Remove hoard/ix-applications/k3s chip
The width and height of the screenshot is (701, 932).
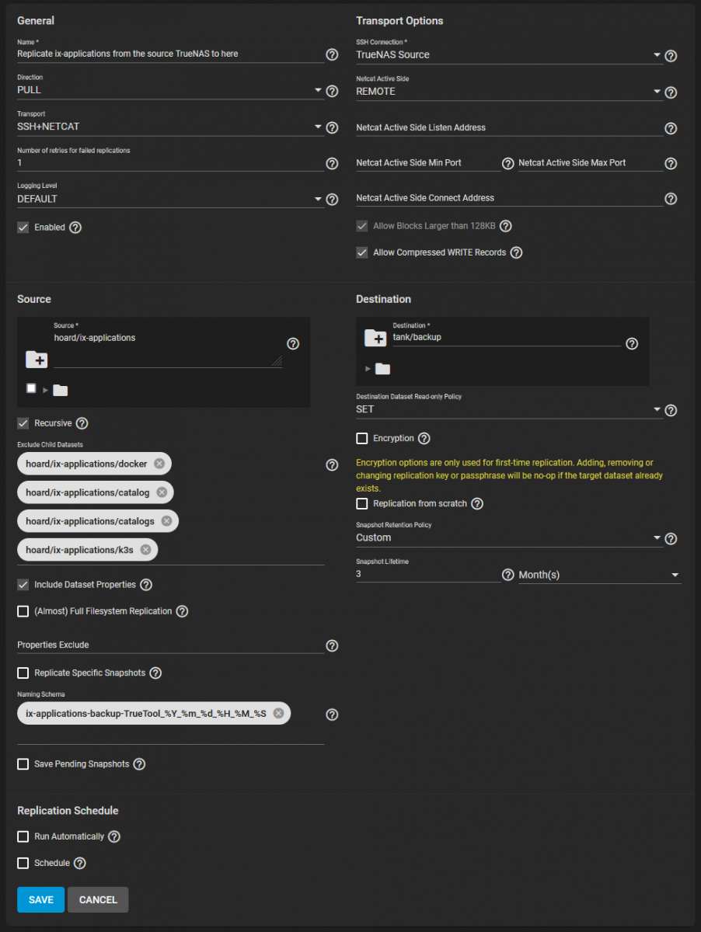coord(145,550)
